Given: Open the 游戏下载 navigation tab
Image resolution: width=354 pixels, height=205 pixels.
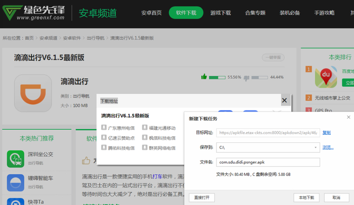Looking at the screenshot, I should pyautogui.click(x=221, y=13).
